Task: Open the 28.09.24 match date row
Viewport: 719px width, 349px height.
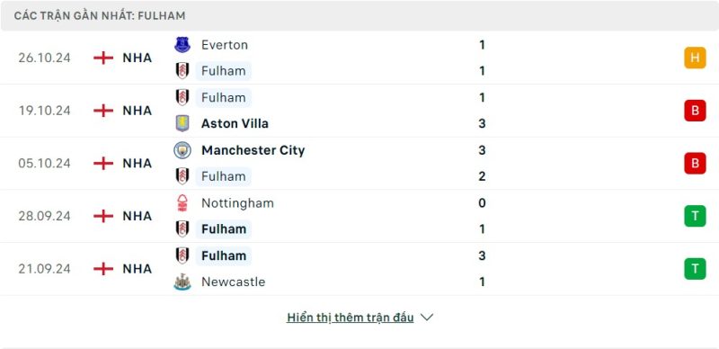Action: pos(359,216)
